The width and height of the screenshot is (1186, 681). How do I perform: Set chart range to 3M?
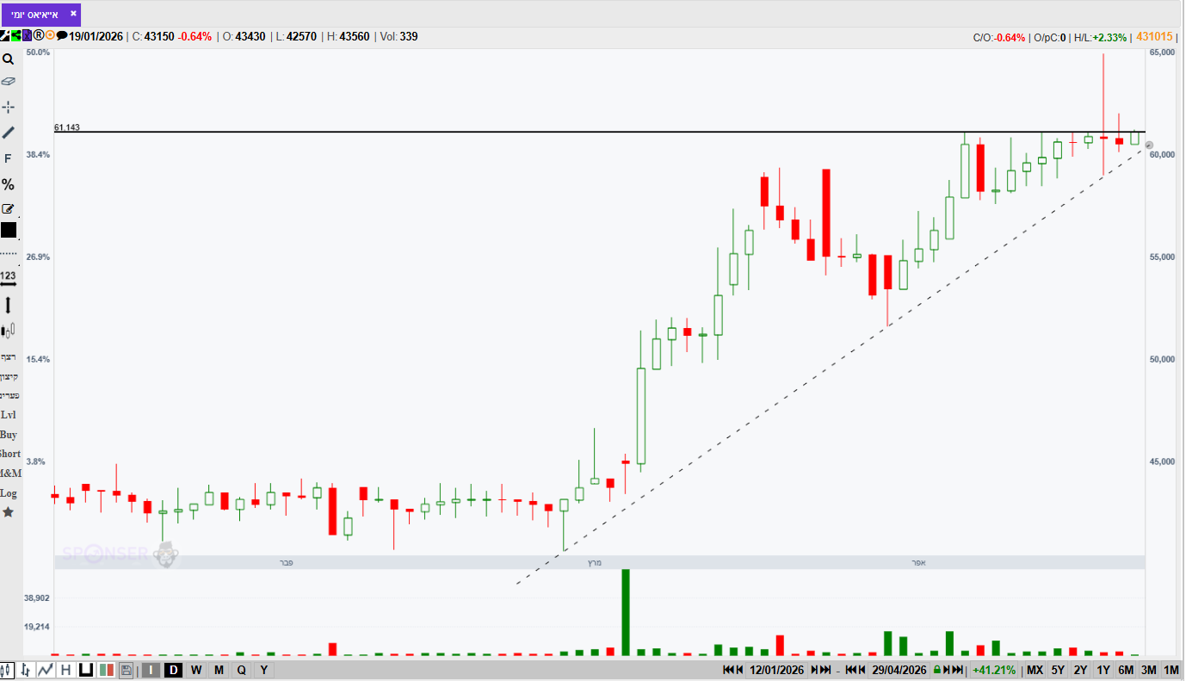tap(1148, 670)
